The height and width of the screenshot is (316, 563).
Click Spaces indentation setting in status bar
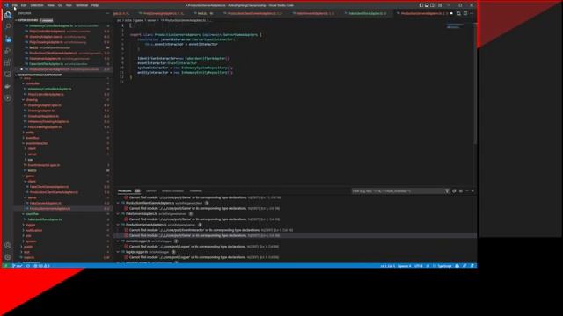(x=405, y=266)
